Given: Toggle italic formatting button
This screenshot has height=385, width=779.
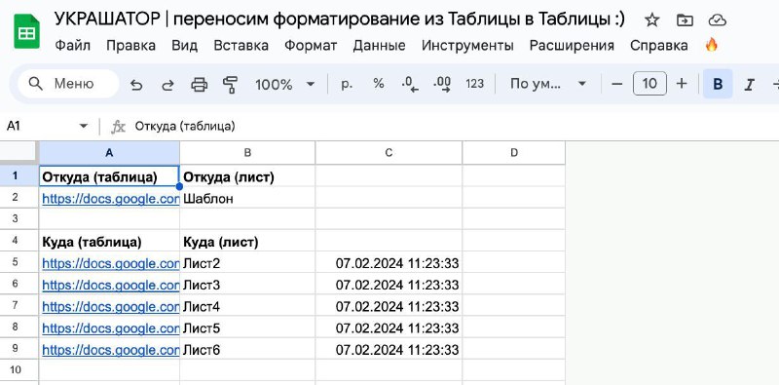Looking at the screenshot, I should click(749, 84).
